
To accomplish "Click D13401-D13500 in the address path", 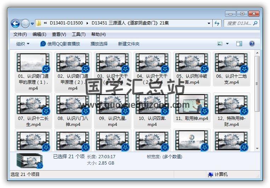I will tap(66, 23).
